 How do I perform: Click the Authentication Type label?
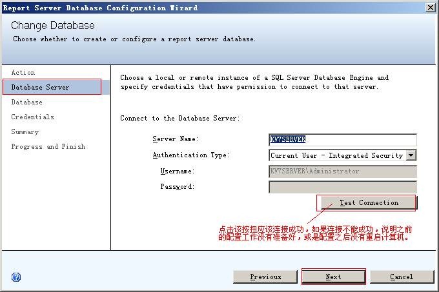pyautogui.click(x=191, y=155)
